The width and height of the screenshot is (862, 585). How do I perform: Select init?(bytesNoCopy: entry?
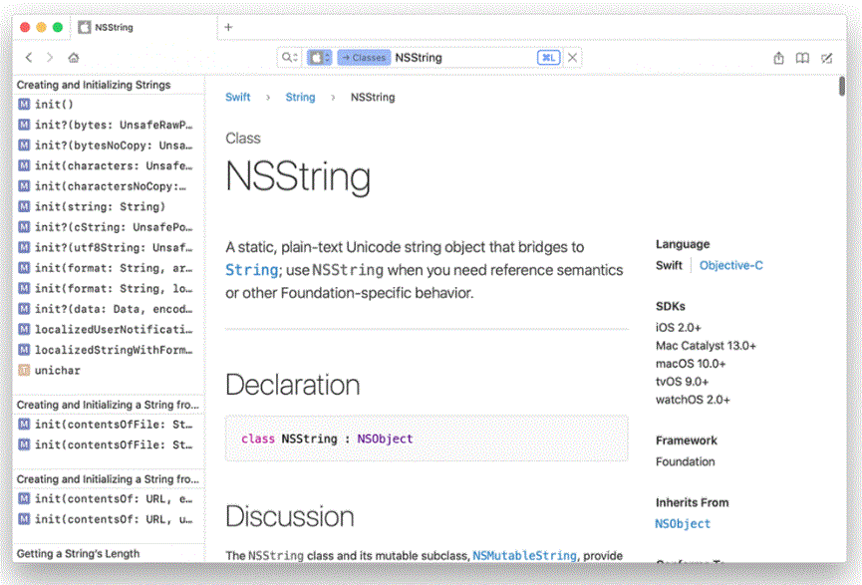point(109,146)
